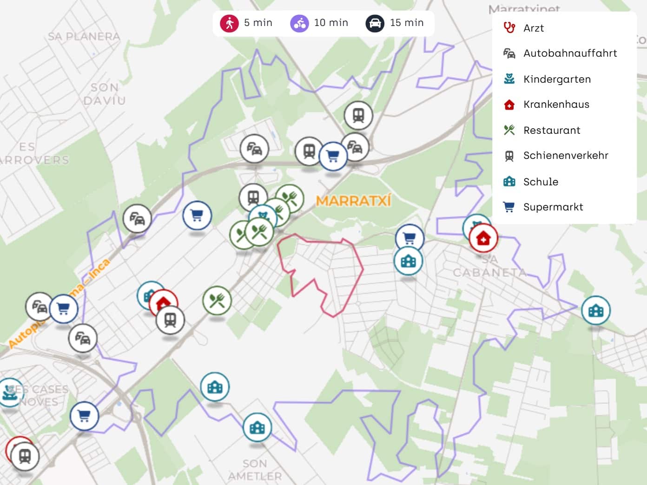The height and width of the screenshot is (485, 647).
Task: Click the Krankenhaus legend item
Action: pyautogui.click(x=556, y=105)
